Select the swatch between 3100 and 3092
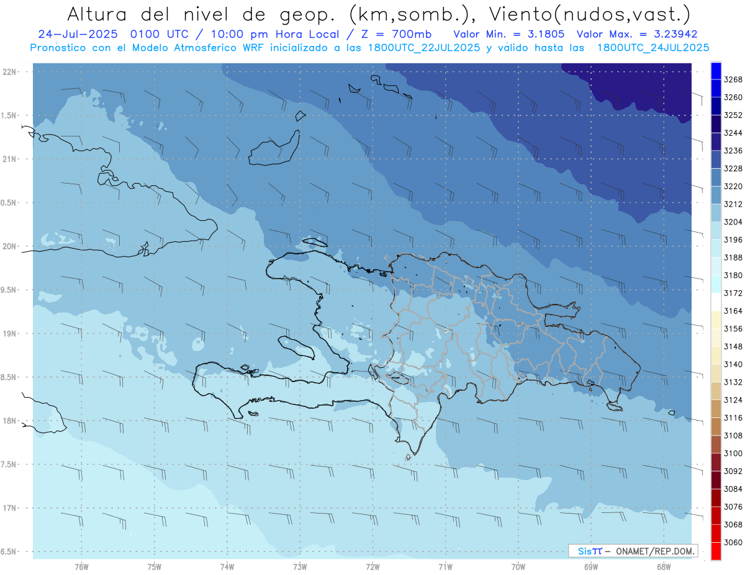 point(716,462)
